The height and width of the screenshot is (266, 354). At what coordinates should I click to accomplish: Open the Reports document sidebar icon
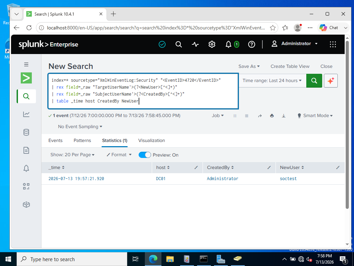[x=26, y=150]
